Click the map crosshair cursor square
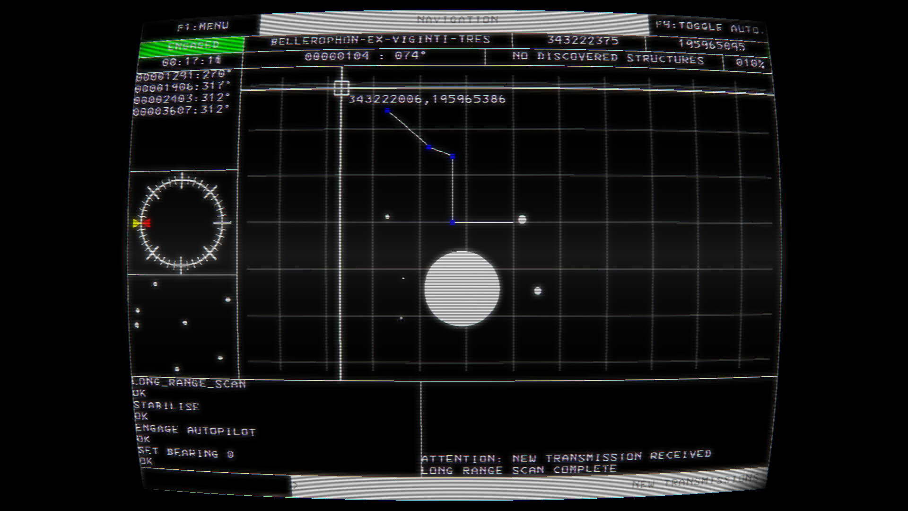The width and height of the screenshot is (908, 511). point(341,88)
